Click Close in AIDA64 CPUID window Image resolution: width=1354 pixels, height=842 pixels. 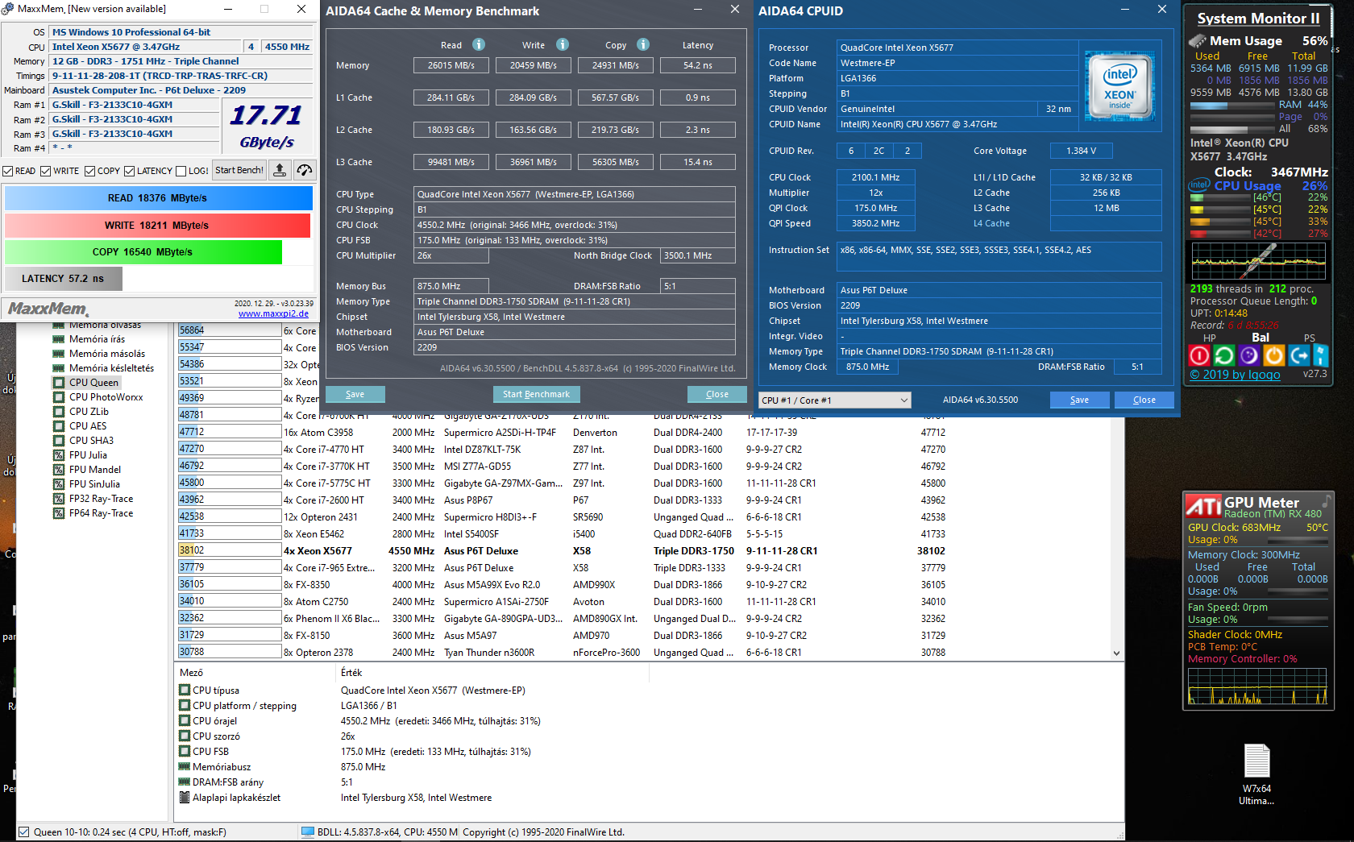tap(1144, 400)
